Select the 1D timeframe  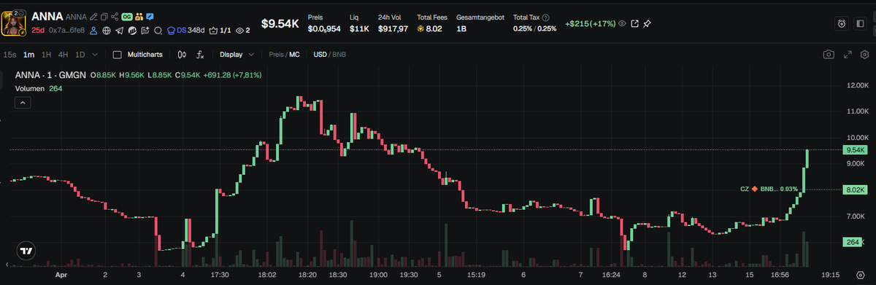80,55
